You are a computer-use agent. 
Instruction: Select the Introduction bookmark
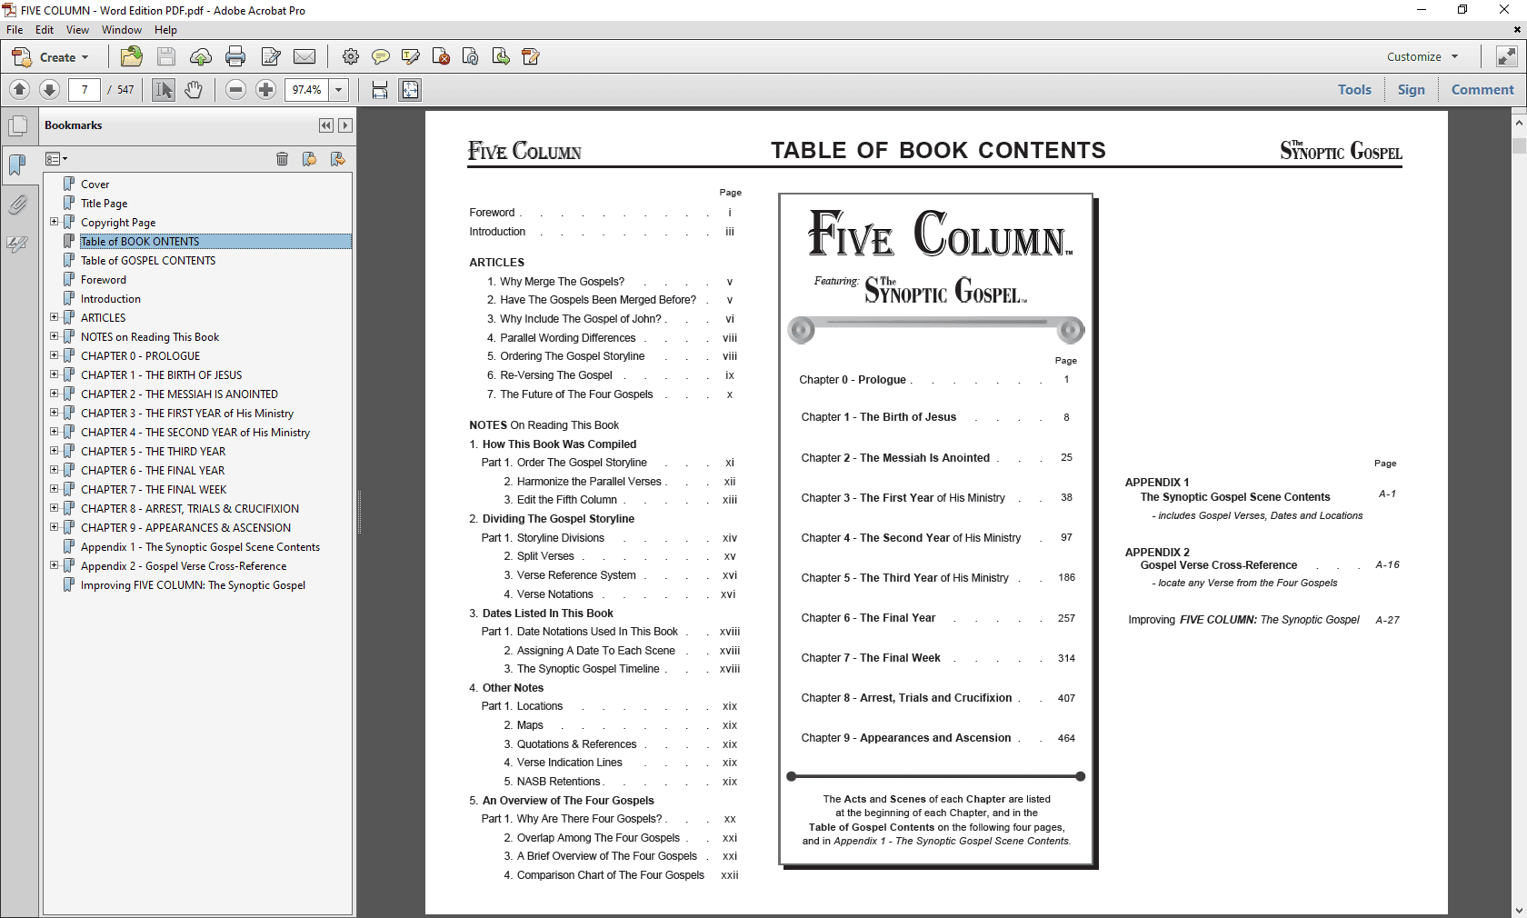point(111,299)
